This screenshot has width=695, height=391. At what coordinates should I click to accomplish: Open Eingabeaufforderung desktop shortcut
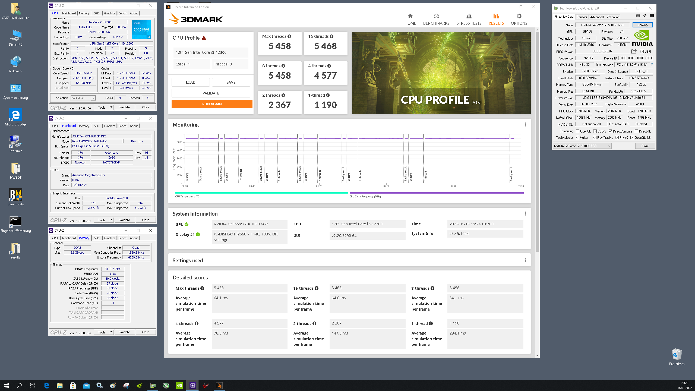[x=15, y=224]
